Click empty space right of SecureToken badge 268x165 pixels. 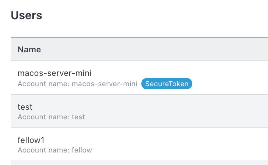point(229,84)
